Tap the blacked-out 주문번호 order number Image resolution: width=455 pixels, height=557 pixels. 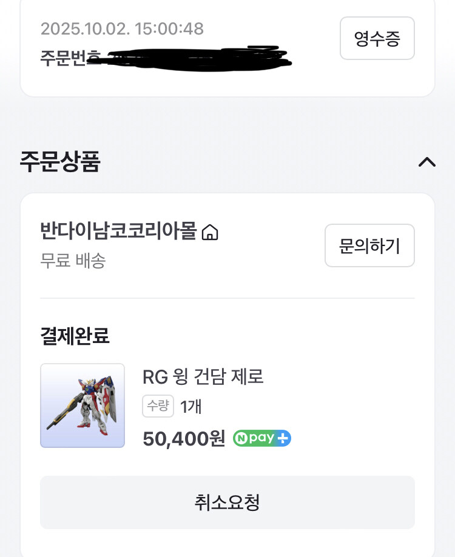pos(194,56)
